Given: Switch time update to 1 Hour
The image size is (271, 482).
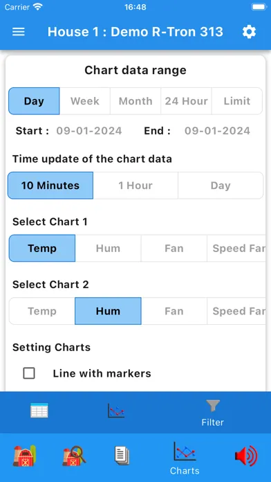Looking at the screenshot, I should pyautogui.click(x=135, y=186).
